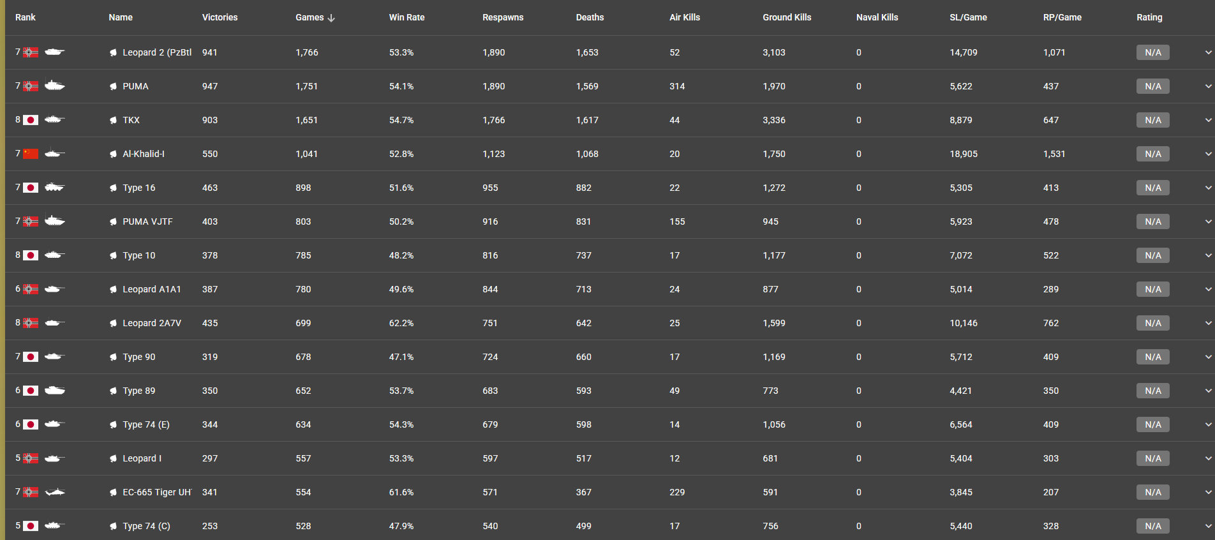Click the vehicle icon for PUMA VJTF
The height and width of the screenshot is (540, 1215).
point(54,221)
